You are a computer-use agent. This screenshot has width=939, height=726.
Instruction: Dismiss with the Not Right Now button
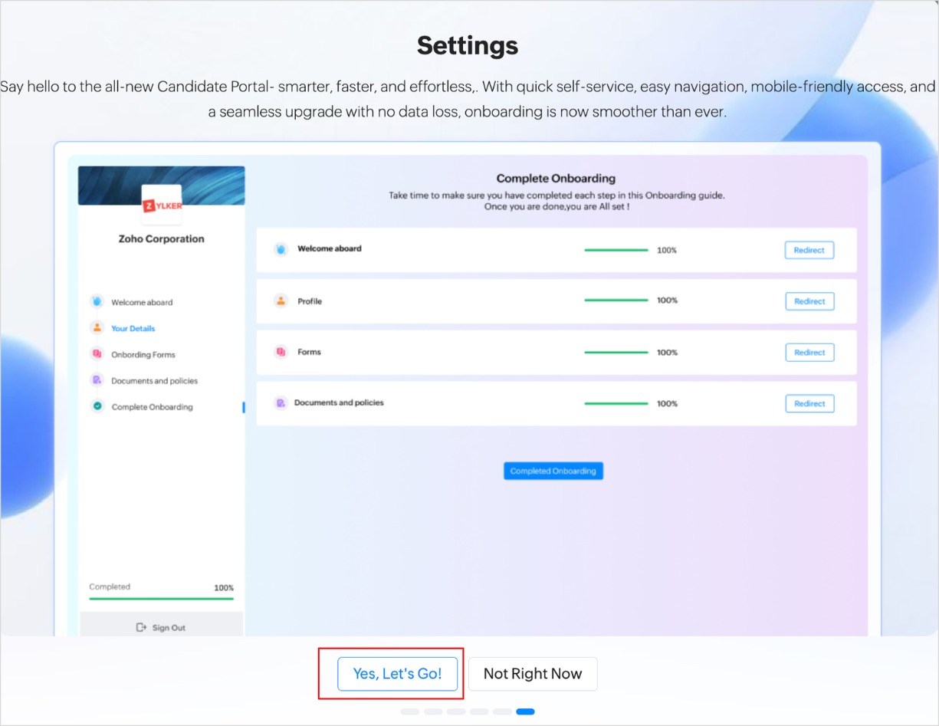point(533,674)
